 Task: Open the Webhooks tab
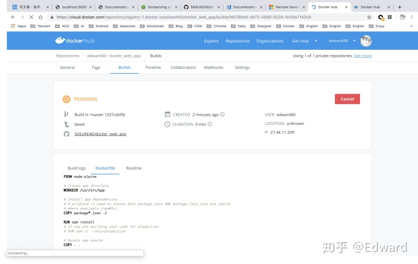click(x=214, y=68)
